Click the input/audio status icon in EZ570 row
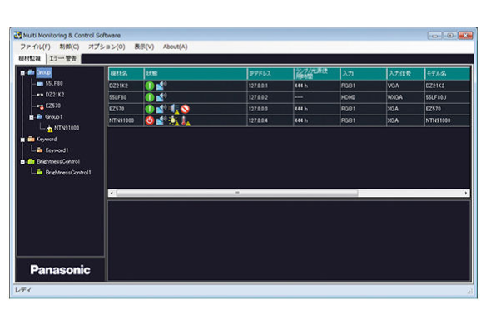This screenshot has height=324, width=486. click(161, 109)
